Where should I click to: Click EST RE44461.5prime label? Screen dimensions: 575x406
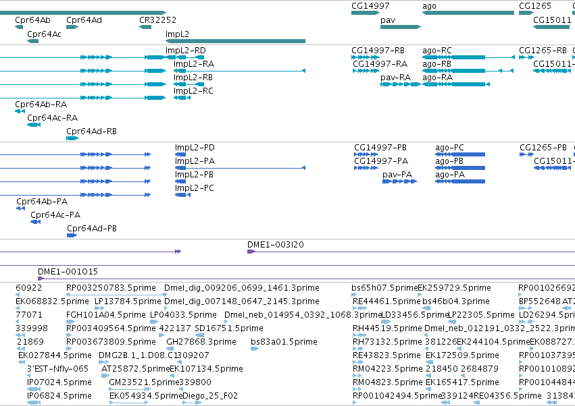tap(386, 301)
